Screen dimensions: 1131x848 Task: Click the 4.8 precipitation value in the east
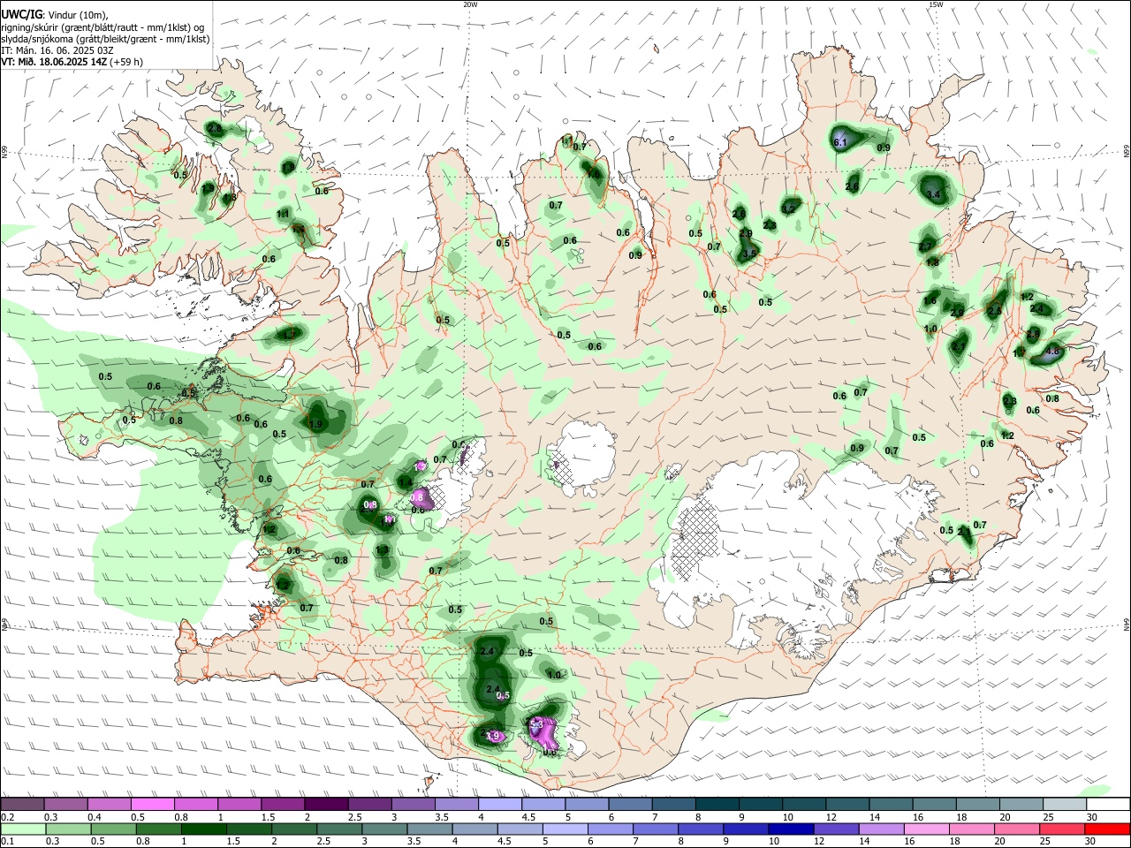[1051, 352]
